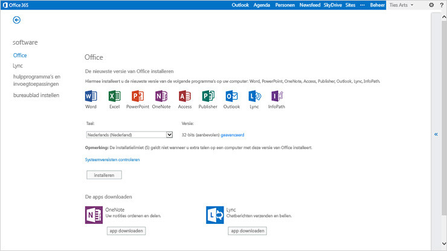
Task: Click the small Lync icon in program row
Action: point(254,96)
